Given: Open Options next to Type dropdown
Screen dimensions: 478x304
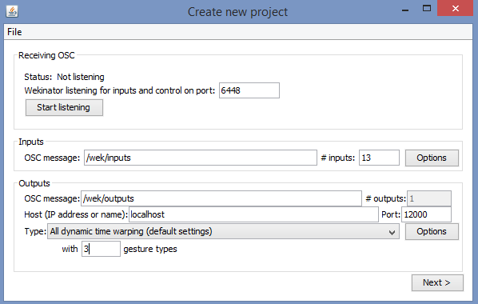Looking at the screenshot, I should (432, 232).
